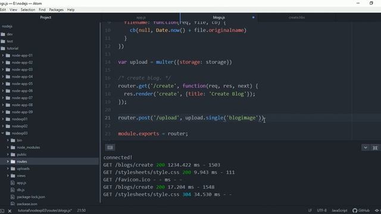
Task: Click the nodeexp02 folder icon
Action: pyautogui.click(x=8, y=126)
